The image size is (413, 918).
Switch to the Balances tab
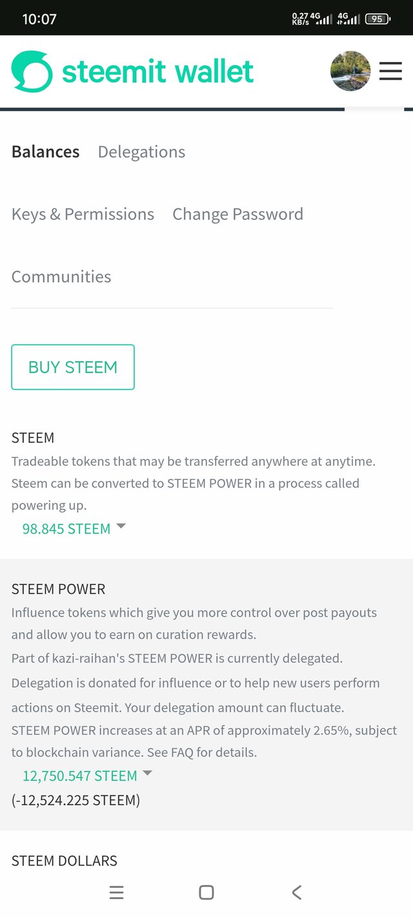tap(46, 152)
